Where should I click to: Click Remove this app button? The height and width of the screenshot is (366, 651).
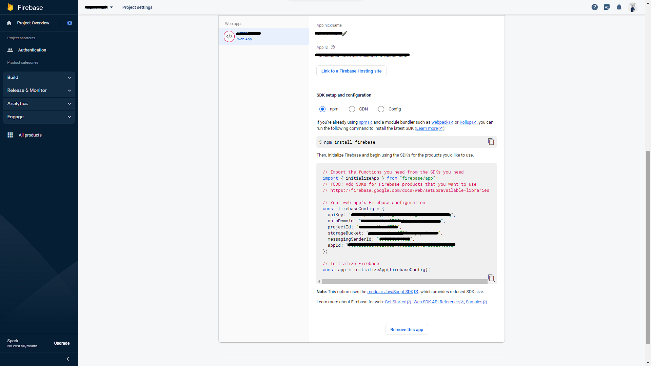click(x=407, y=329)
